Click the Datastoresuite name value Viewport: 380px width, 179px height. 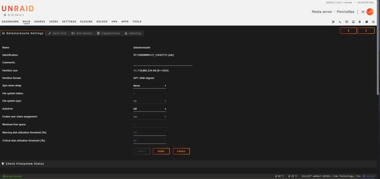point(142,48)
